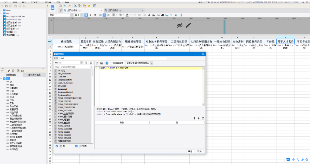Select the align center button
This screenshot has height=167, width=312.
[x=104, y=15]
